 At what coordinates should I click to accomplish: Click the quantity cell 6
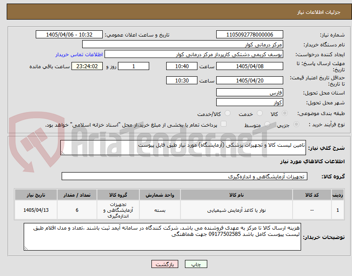click(77, 210)
